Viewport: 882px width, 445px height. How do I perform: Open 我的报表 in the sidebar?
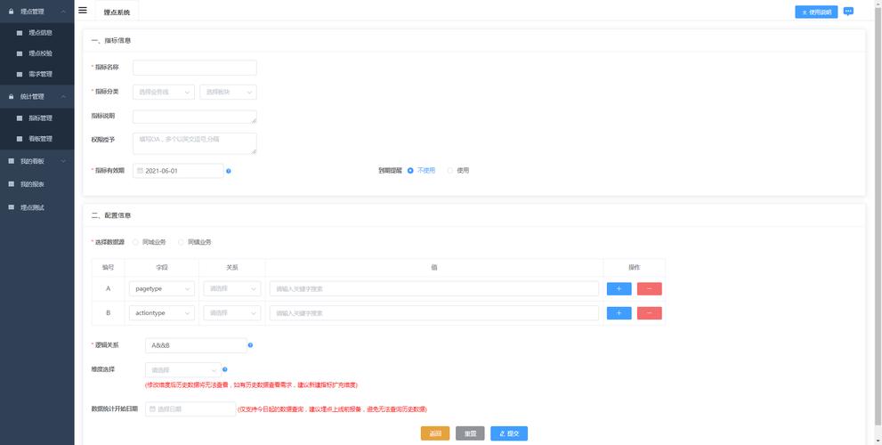[37, 184]
